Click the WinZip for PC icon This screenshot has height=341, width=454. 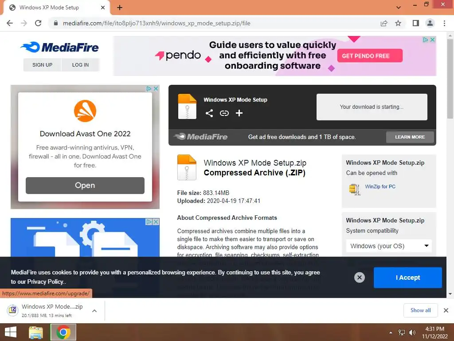(355, 190)
